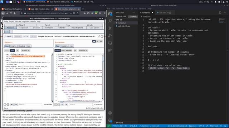Open editor More Actions ellipsis in VS Code
The width and height of the screenshot is (229, 128).
(225, 13)
